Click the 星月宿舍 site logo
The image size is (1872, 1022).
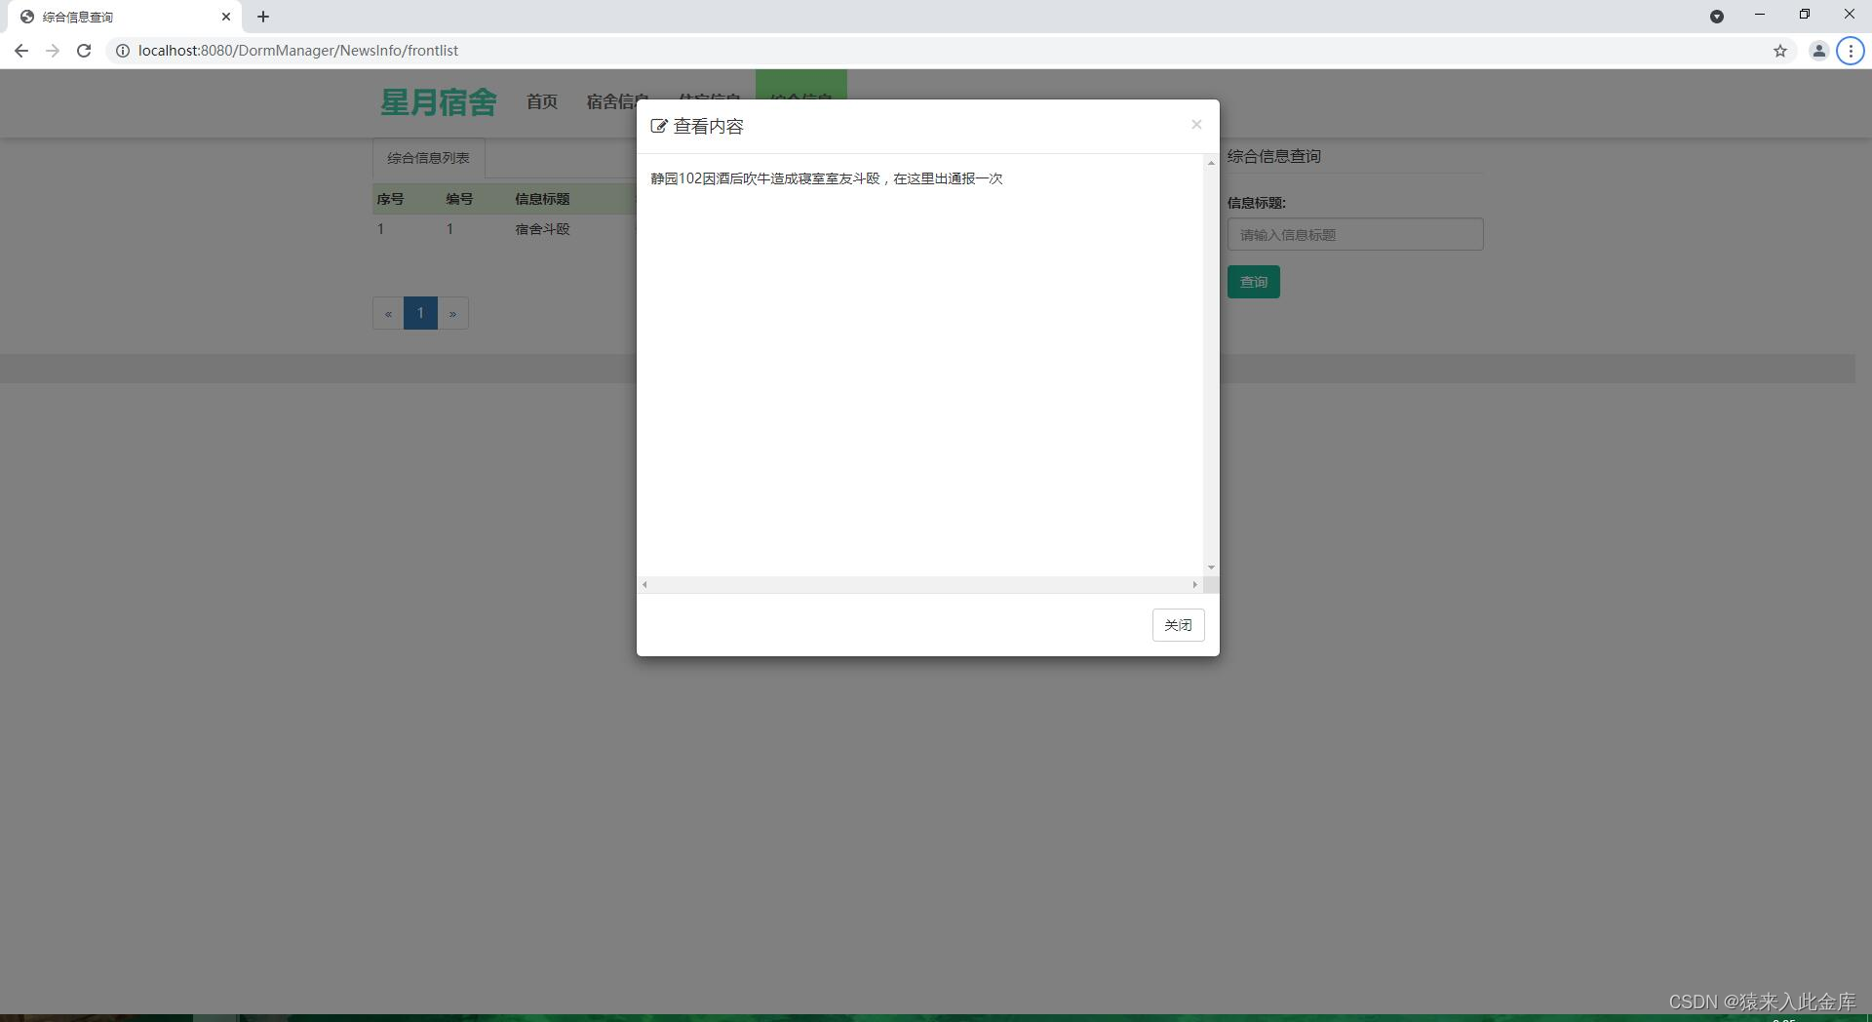(x=439, y=102)
